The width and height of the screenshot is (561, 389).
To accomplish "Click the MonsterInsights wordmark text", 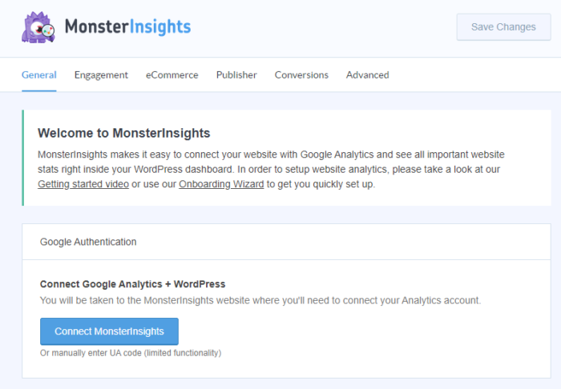I will point(127,26).
